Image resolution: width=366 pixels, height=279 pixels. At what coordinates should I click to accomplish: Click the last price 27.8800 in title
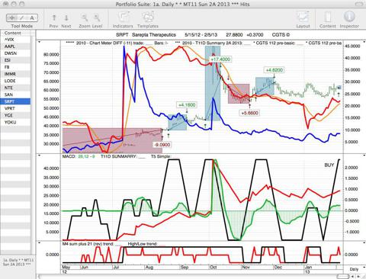point(234,35)
